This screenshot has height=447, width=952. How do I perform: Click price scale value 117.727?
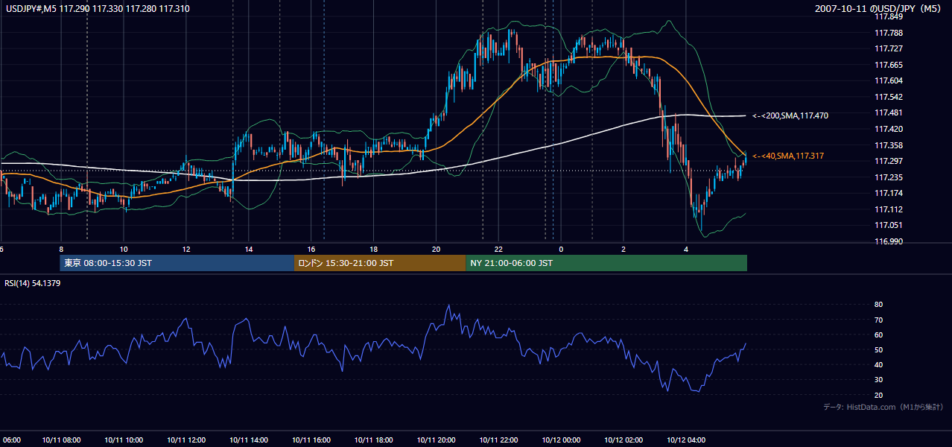click(x=887, y=48)
